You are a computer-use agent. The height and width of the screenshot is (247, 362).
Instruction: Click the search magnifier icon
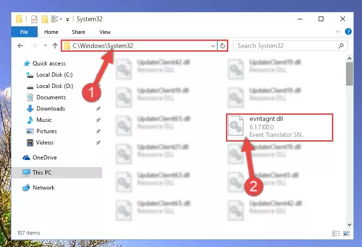click(341, 46)
